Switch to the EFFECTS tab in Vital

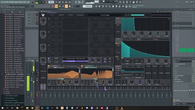(61, 15)
